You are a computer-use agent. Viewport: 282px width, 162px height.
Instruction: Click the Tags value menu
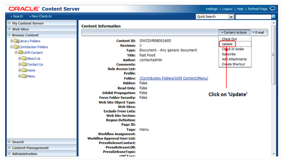coord(144,130)
